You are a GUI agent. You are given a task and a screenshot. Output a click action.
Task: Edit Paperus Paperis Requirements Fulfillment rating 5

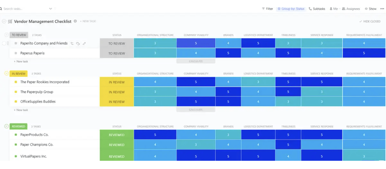pos(364,53)
